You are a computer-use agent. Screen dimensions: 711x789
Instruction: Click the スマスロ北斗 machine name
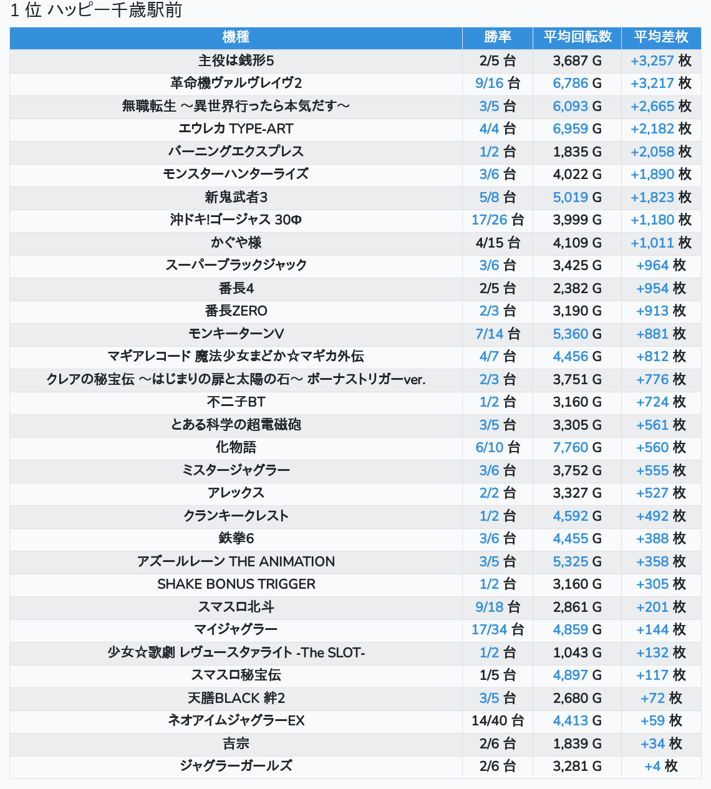coord(236,607)
